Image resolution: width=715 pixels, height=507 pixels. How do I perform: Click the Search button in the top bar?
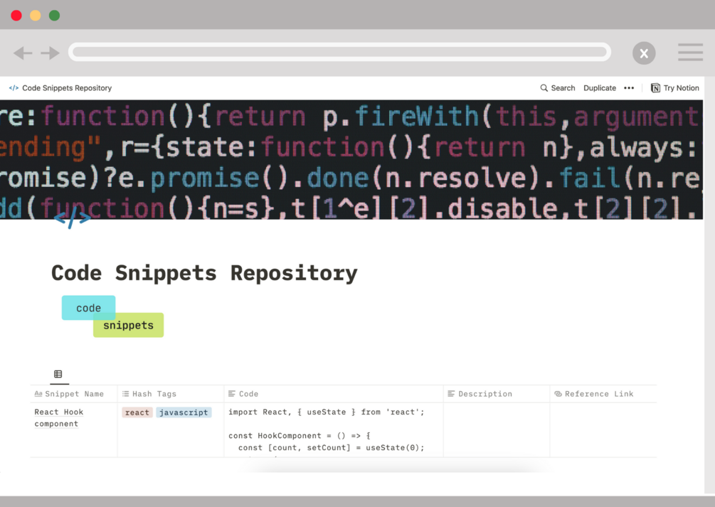(558, 88)
